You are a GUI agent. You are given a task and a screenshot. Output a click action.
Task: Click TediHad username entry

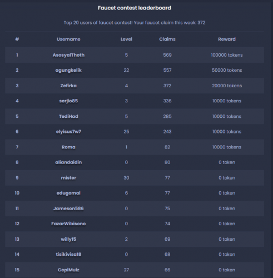68,116
